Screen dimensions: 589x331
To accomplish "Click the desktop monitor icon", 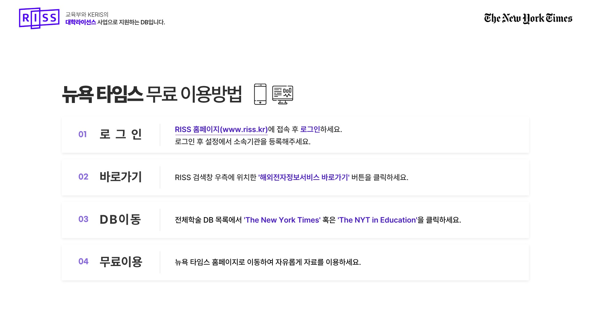I will (x=283, y=95).
